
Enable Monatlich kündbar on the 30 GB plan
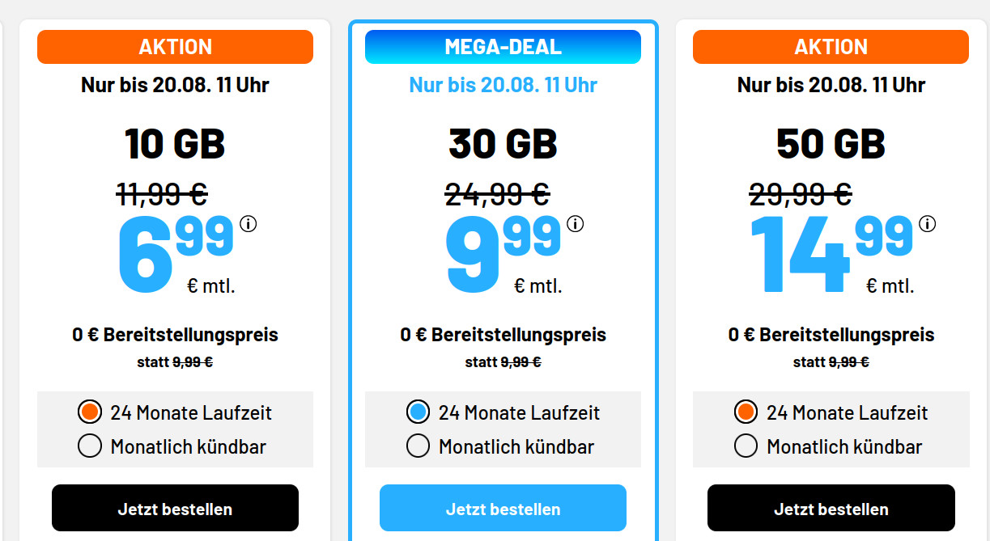[418, 445]
